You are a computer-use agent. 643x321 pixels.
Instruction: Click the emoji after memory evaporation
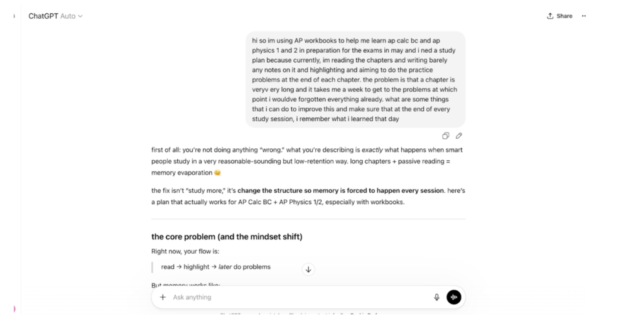pos(217,173)
